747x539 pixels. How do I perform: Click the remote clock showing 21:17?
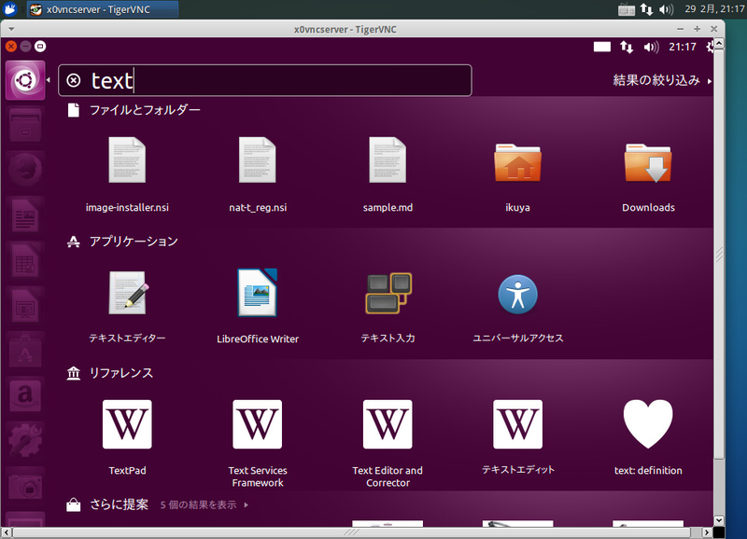point(683,47)
